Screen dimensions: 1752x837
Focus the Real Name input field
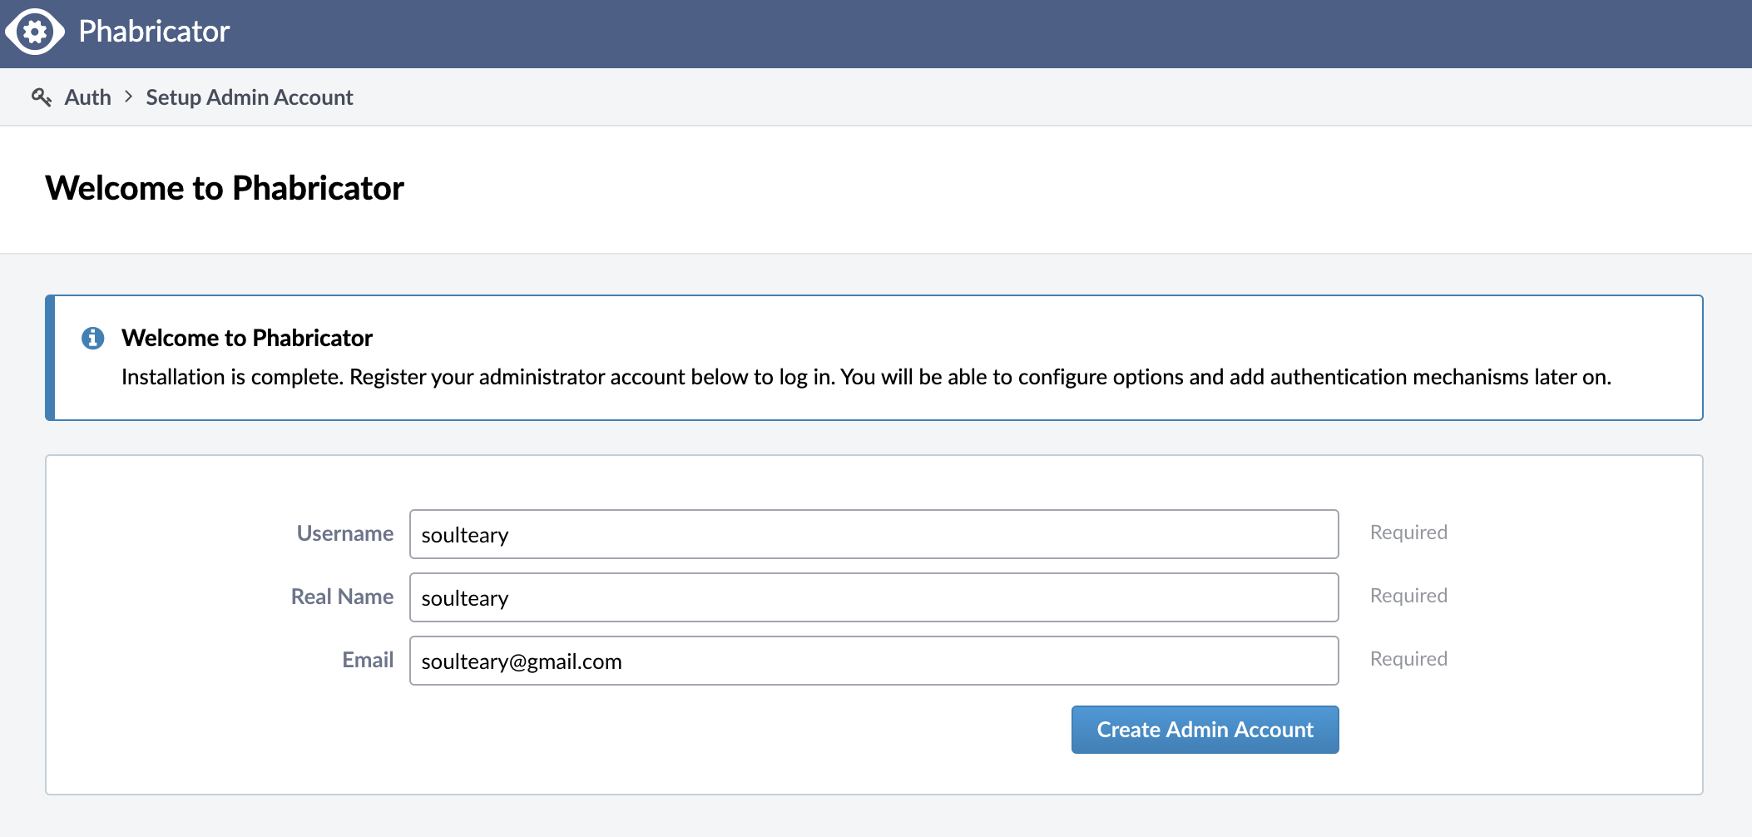coord(874,597)
